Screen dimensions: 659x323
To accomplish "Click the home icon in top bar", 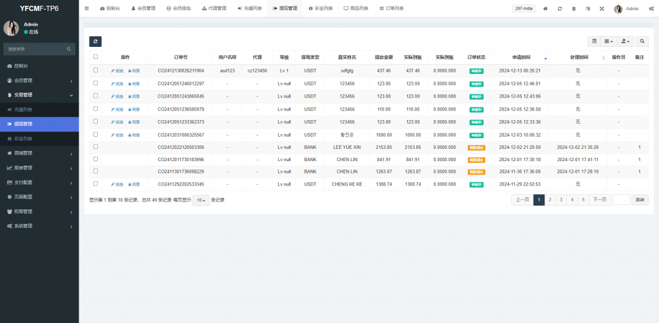I will pyautogui.click(x=546, y=9).
